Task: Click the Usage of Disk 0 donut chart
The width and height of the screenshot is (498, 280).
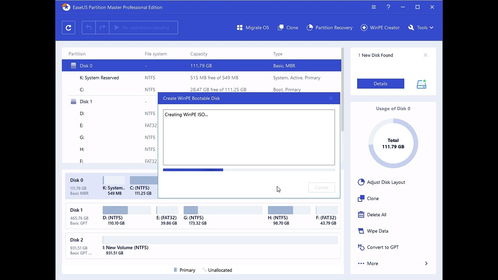Action: pyautogui.click(x=393, y=143)
